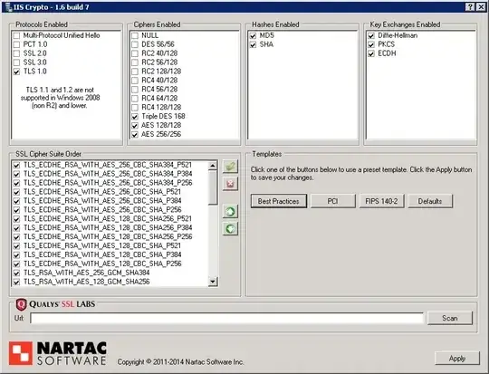The height and width of the screenshot is (374, 489).
Task: Uncheck TLS_ECDHE_RSA_WITH_AES_256_CBC_SHA384_P384 suite
Action: tap(16, 175)
